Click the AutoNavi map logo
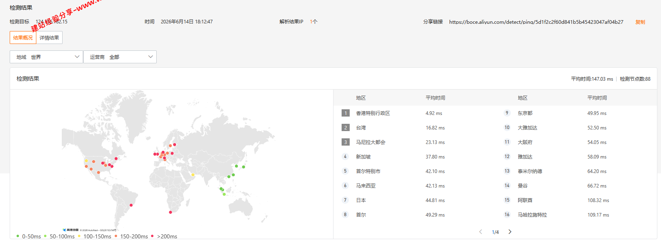Screen dimensions: 661x244 click(71, 230)
